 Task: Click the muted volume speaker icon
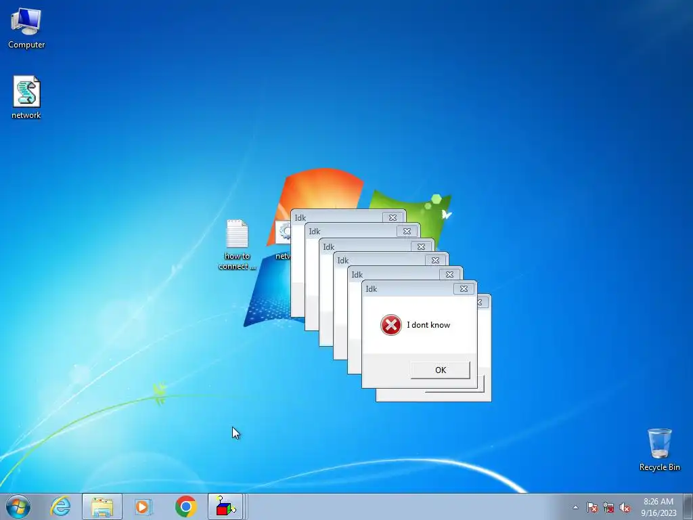625,507
